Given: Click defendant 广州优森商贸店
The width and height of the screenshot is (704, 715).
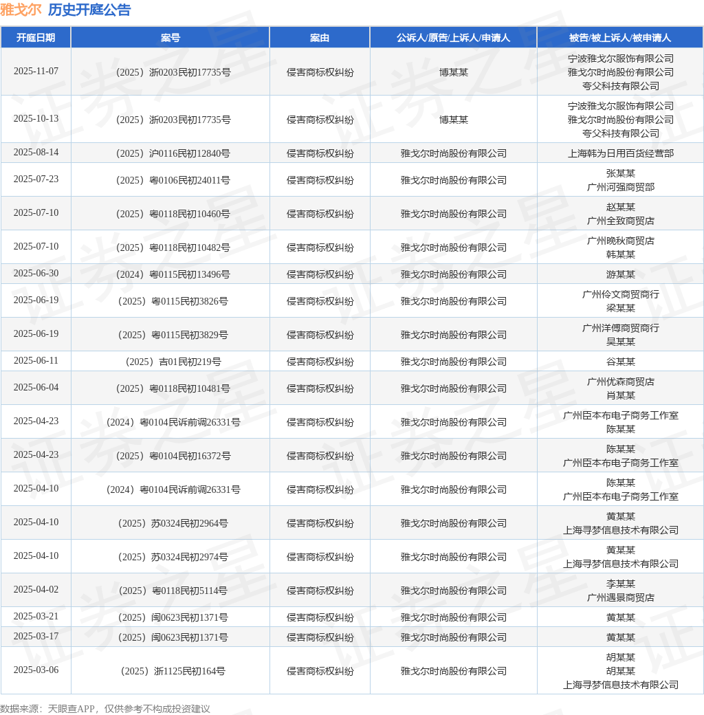Looking at the screenshot, I should tap(620, 382).
